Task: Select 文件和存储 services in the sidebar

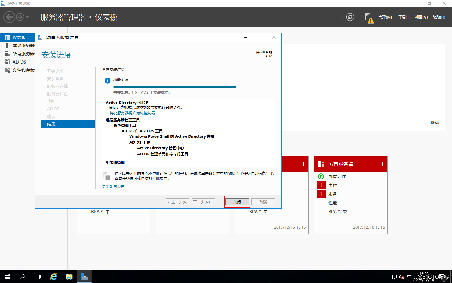Action: coord(18,70)
